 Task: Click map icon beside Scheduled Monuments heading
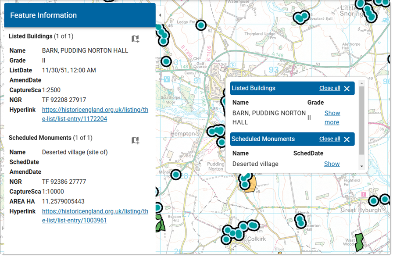click(135, 140)
